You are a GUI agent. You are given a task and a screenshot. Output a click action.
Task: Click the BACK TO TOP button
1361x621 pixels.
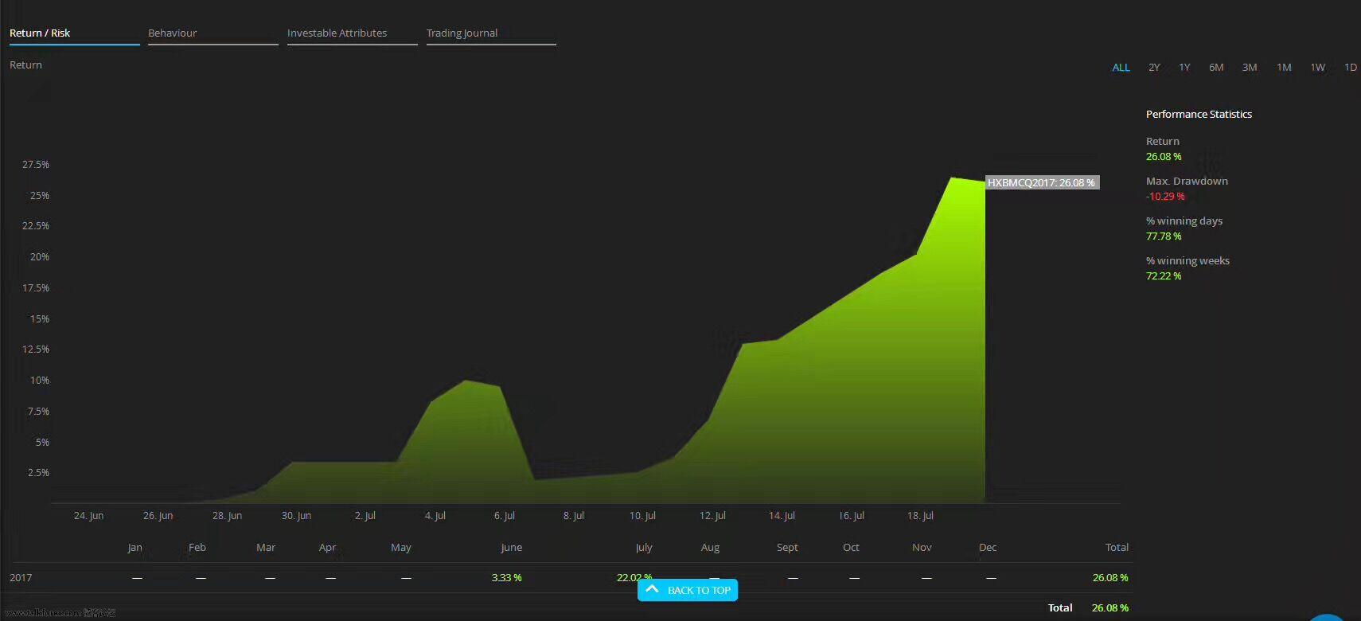coord(688,590)
